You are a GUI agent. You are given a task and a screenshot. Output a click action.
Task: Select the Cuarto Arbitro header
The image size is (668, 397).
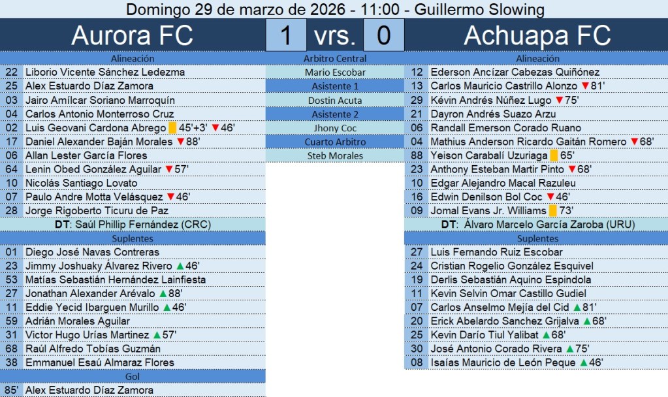point(335,142)
